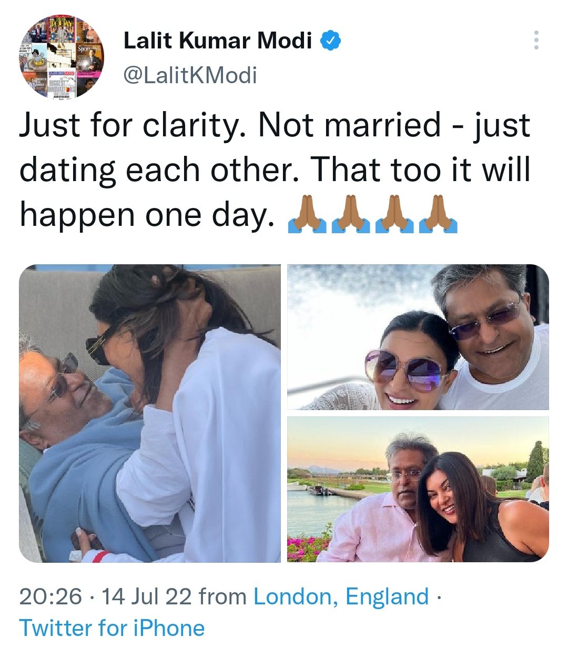This screenshot has height=657, width=568.
Task: Open the @LalitKModi handle
Action: coord(190,75)
